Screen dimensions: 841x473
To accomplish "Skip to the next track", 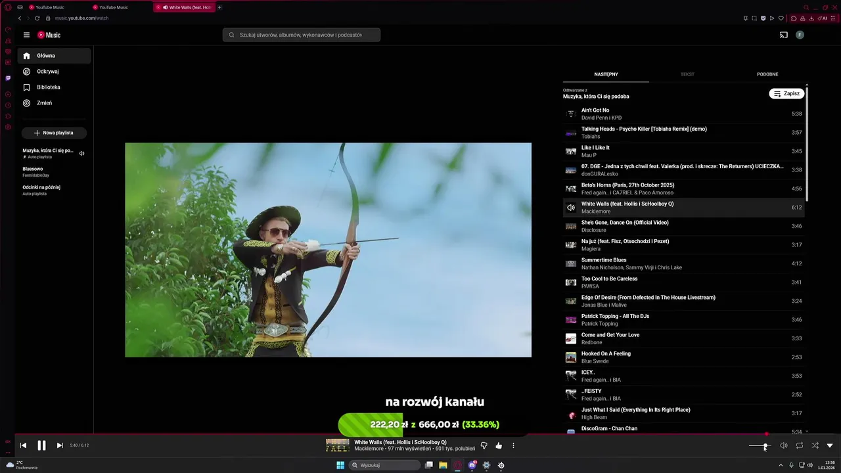I will point(60,445).
